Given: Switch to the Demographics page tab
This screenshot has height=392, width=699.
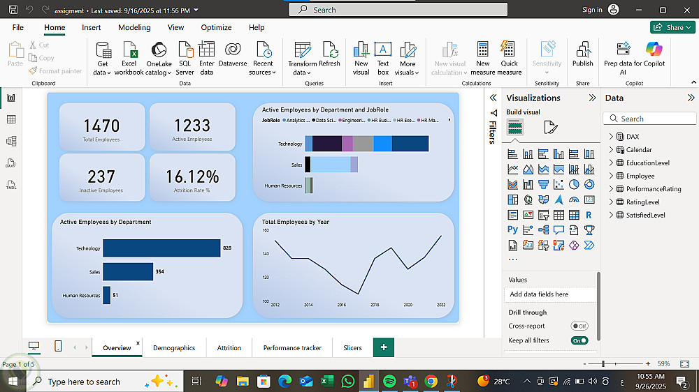Looking at the screenshot, I should 174,348.
